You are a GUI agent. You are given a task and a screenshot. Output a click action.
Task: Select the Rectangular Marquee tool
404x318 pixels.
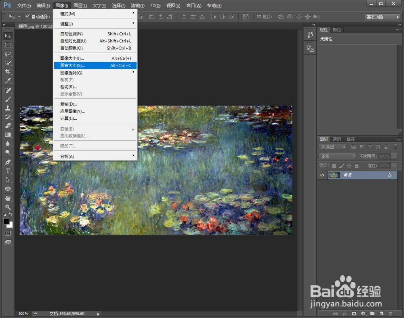tap(8, 45)
